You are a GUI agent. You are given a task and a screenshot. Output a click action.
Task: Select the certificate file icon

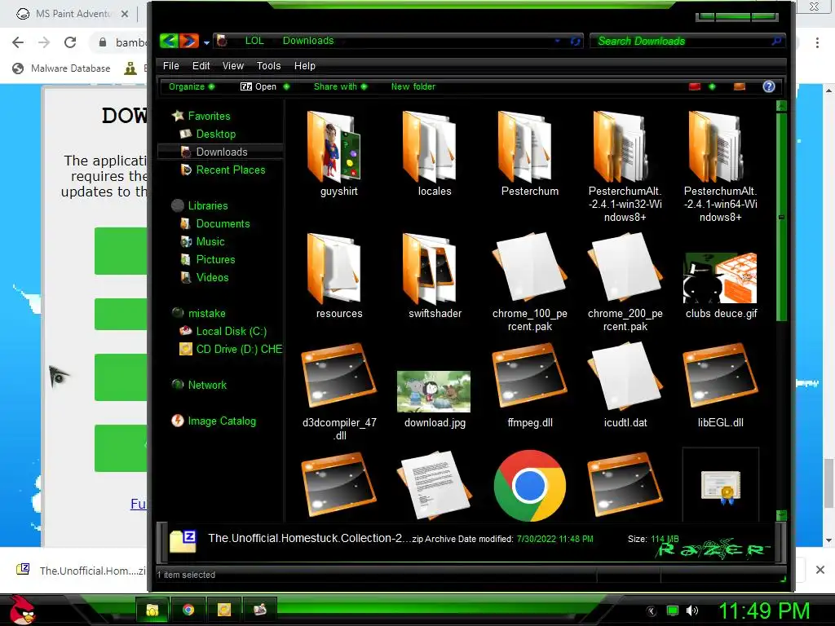(x=720, y=486)
